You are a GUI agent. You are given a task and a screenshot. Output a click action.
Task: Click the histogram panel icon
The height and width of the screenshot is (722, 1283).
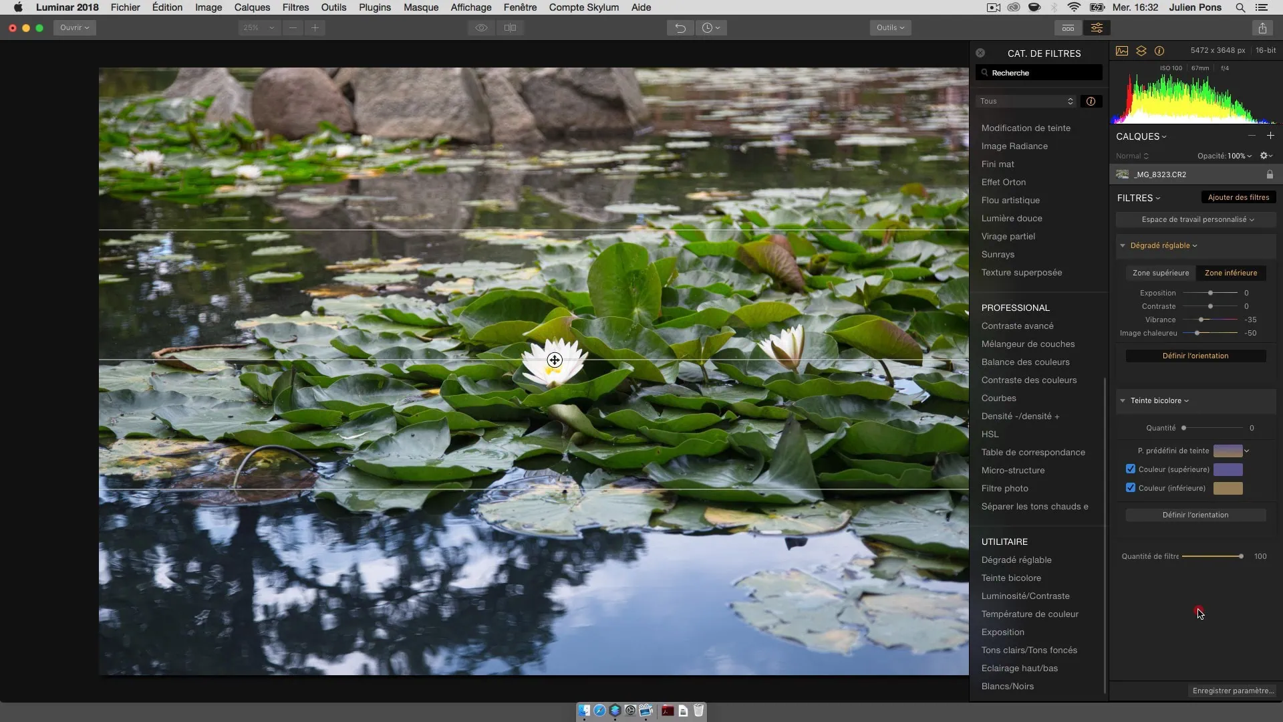1122,51
